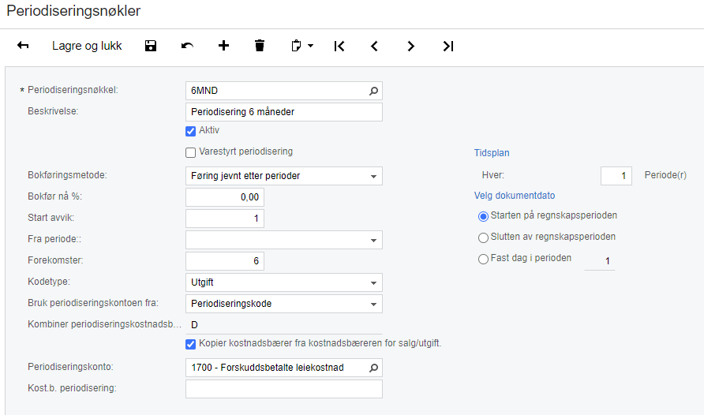Go to next record icon
The image size is (704, 415).
click(410, 46)
